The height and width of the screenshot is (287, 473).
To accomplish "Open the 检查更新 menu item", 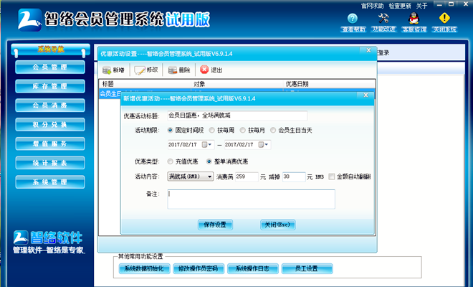I will (x=400, y=6).
